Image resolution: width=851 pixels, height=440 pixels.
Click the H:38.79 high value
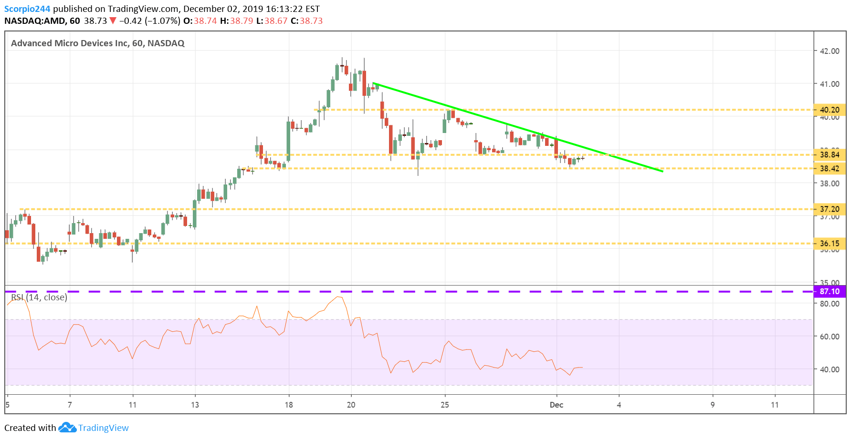coord(237,21)
